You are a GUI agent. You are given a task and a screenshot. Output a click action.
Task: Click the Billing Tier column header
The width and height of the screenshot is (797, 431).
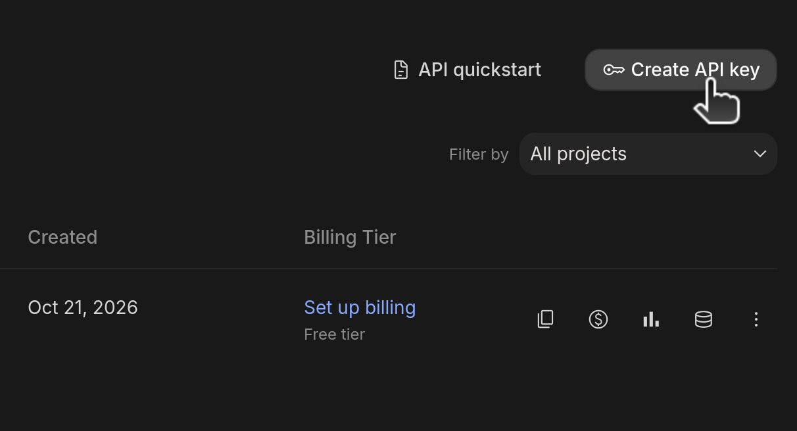click(350, 237)
